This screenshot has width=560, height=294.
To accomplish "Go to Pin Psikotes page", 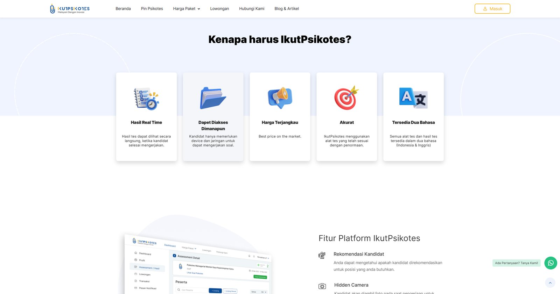I will [x=152, y=9].
